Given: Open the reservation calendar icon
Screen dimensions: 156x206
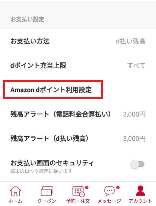Looking at the screenshot, I should 78,191.
